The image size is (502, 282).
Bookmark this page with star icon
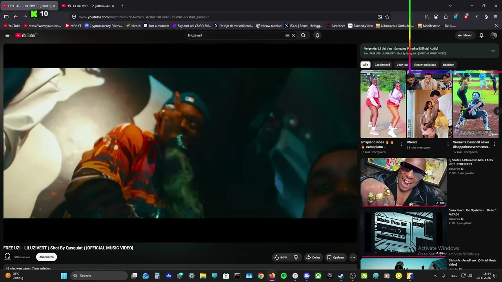(387, 17)
